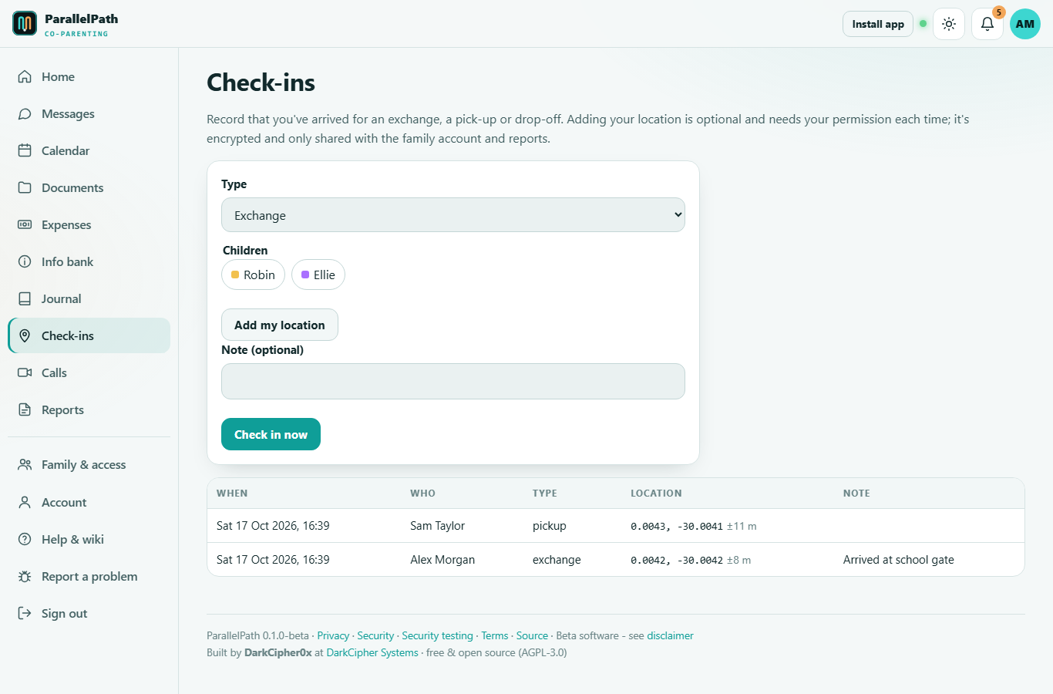Open Documents page label
1053x694 pixels.
click(72, 187)
